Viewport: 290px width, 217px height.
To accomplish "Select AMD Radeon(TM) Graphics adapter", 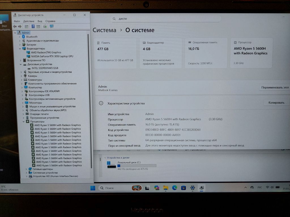I will coord(46,52).
